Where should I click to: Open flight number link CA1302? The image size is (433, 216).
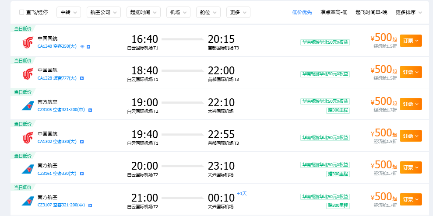(x=45, y=142)
